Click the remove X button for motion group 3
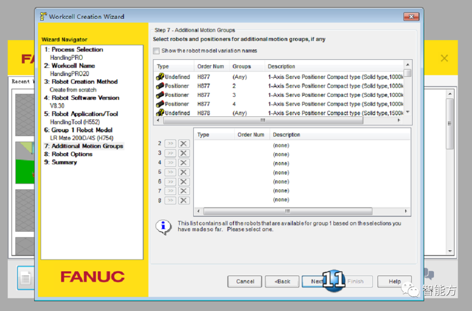 coord(184,153)
